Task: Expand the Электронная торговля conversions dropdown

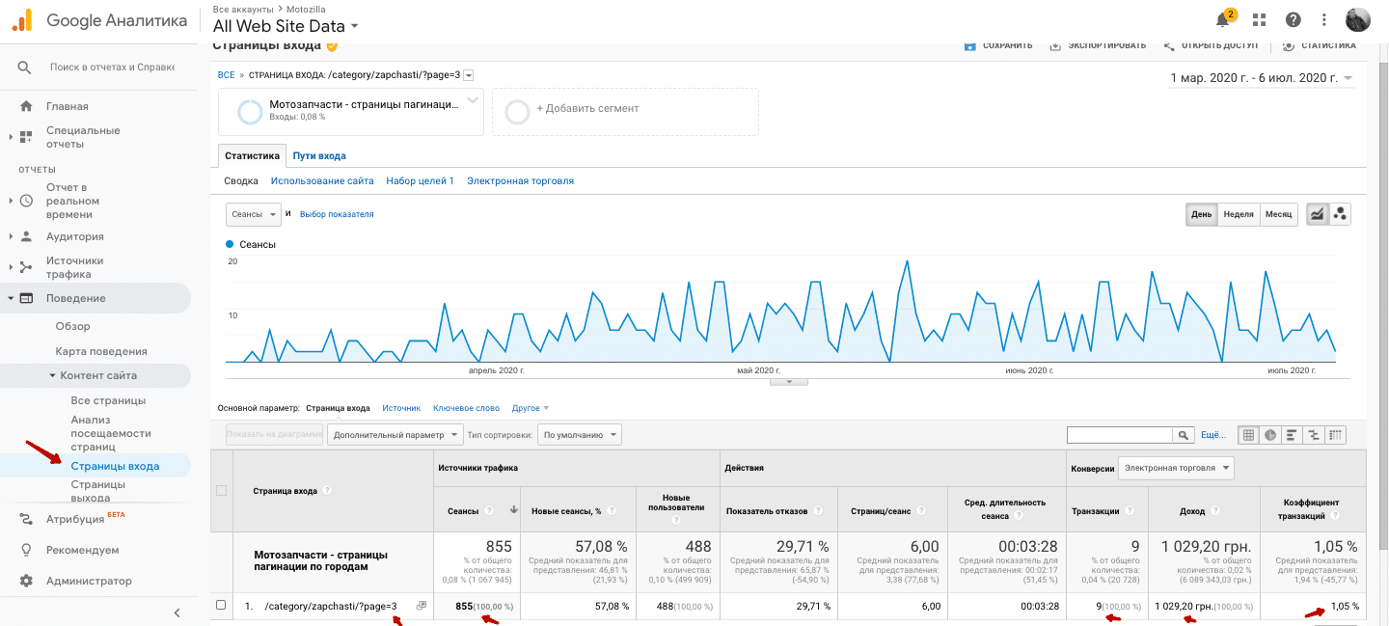Action: pyautogui.click(x=1176, y=469)
